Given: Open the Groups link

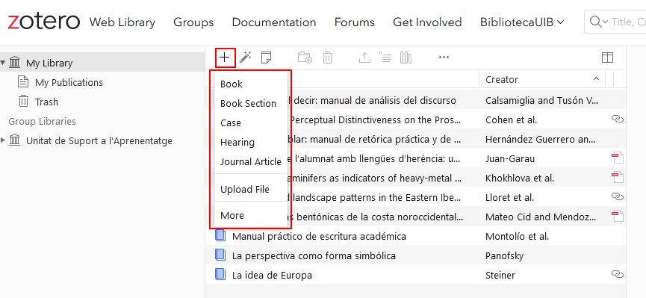Looking at the screenshot, I should click(193, 22).
